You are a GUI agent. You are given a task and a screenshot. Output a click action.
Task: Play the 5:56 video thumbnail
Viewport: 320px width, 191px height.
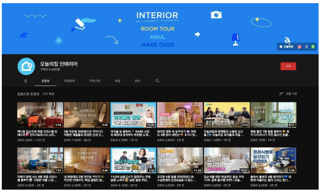(x=40, y=115)
